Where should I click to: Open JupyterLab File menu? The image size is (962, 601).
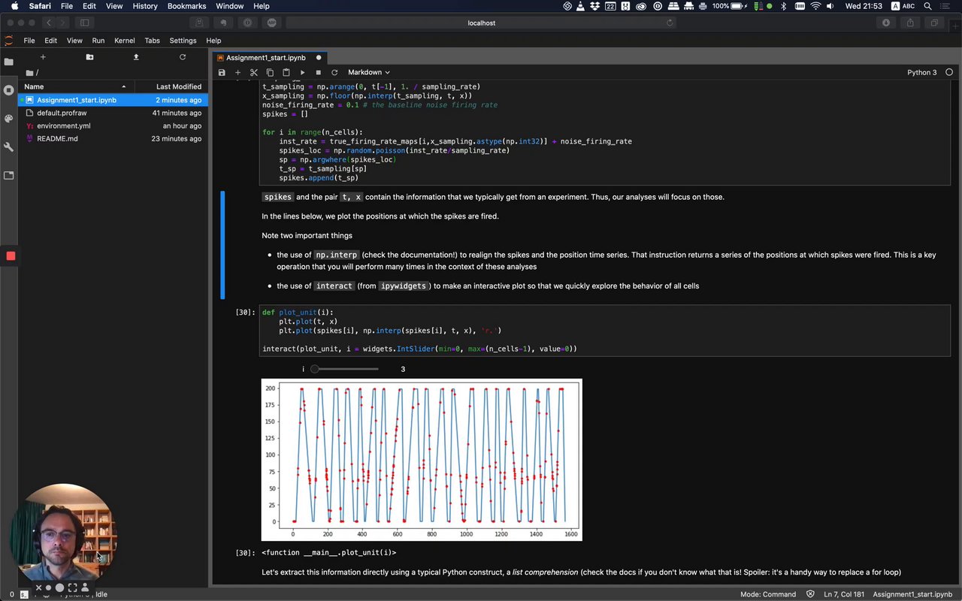click(x=29, y=41)
